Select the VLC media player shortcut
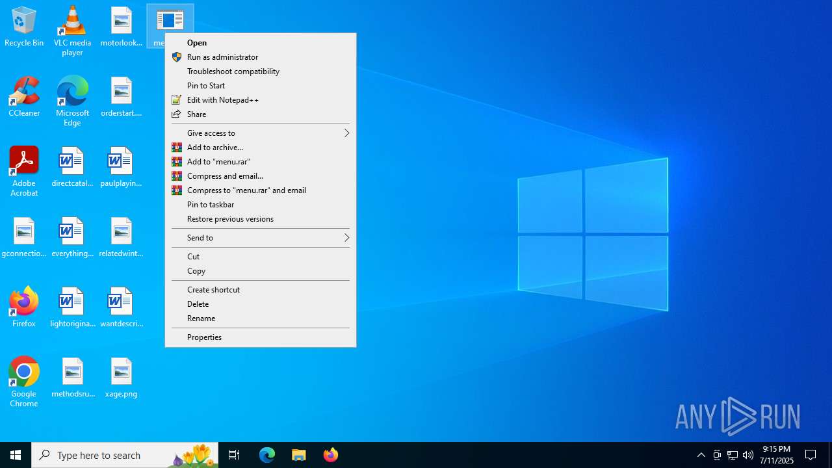This screenshot has width=832, height=468. (x=72, y=31)
